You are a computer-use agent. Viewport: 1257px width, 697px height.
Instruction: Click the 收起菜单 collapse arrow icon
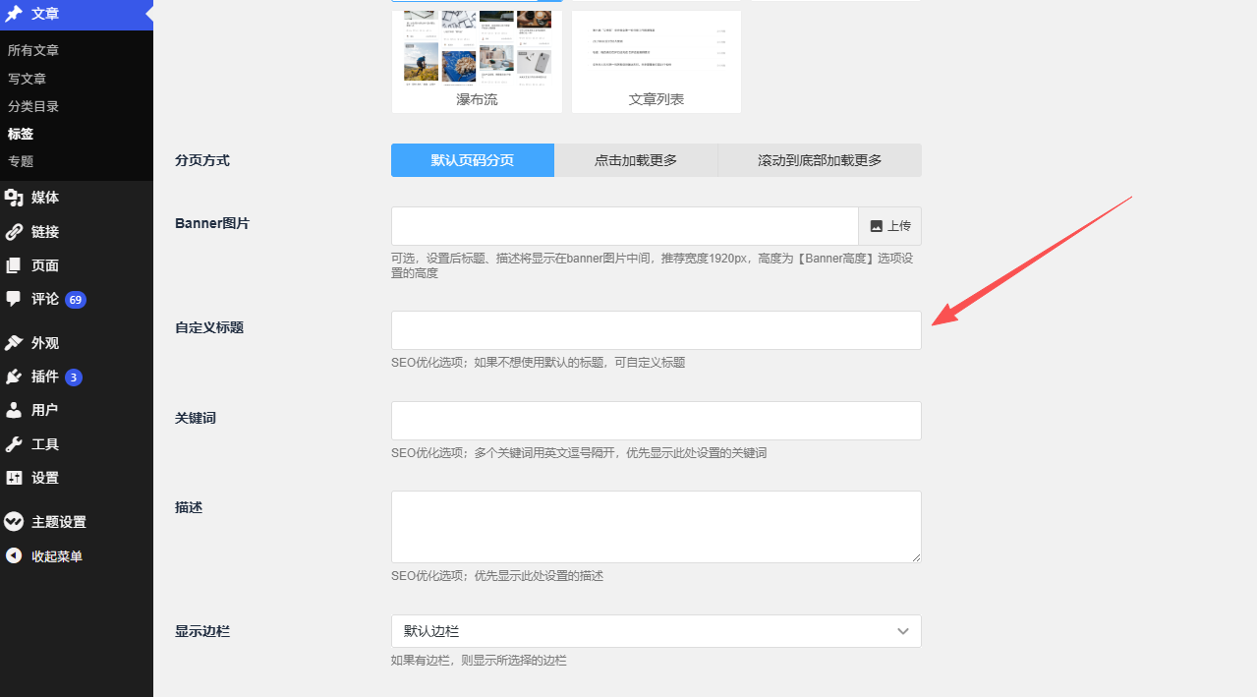(x=14, y=556)
